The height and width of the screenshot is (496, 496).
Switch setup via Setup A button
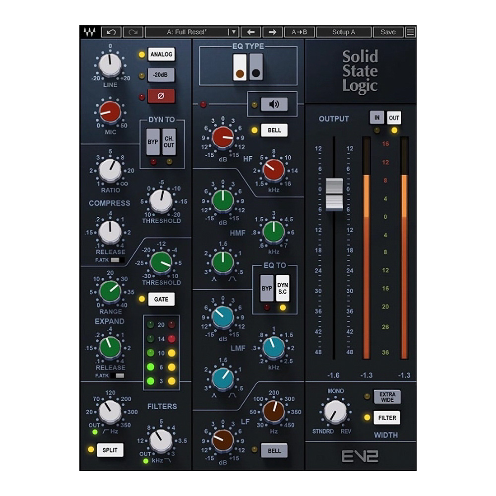(344, 32)
